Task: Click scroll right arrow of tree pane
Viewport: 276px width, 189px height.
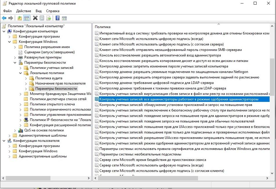Action: 88,178
